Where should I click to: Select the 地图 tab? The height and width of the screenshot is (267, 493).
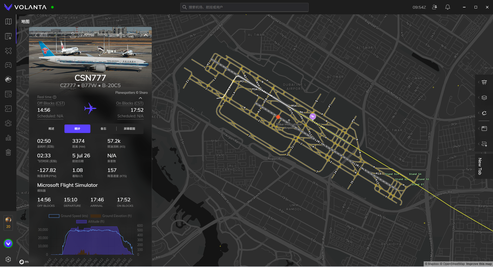[x=25, y=22]
